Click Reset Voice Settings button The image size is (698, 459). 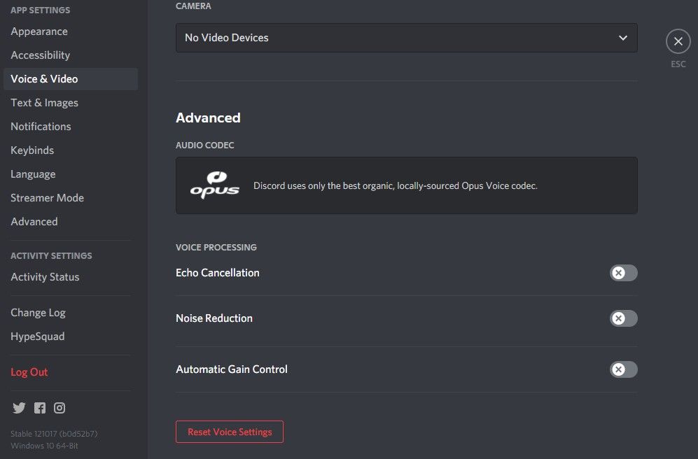229,432
